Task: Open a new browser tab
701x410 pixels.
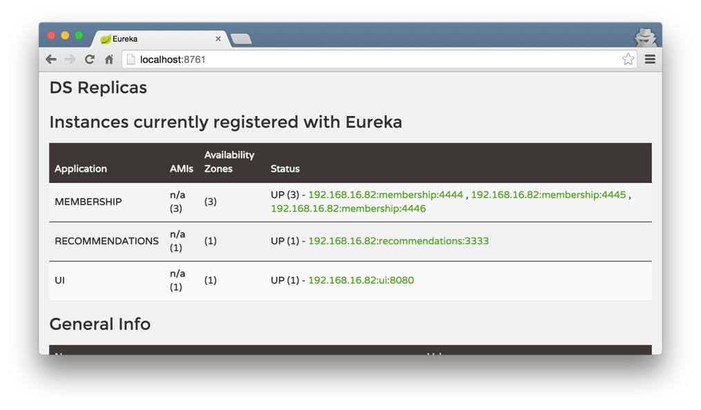Action: pos(242,39)
